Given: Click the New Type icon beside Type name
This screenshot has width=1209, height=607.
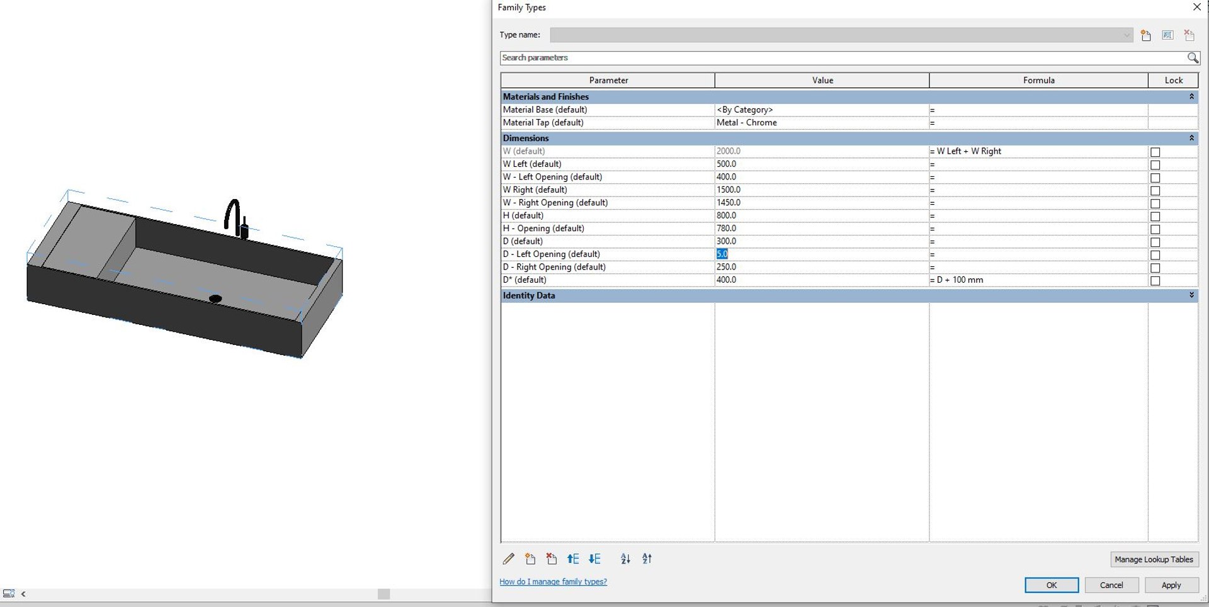Looking at the screenshot, I should [x=1146, y=35].
